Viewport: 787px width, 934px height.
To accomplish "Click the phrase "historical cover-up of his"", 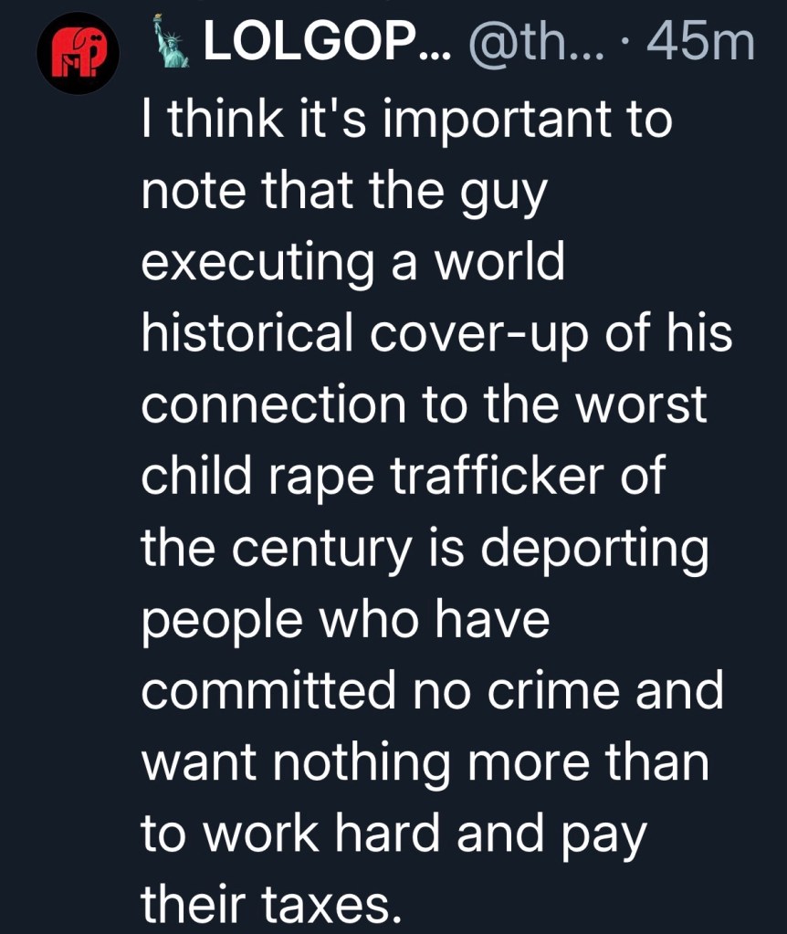I will point(436,334).
